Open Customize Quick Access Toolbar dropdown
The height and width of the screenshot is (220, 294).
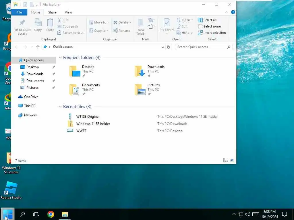click(37, 5)
